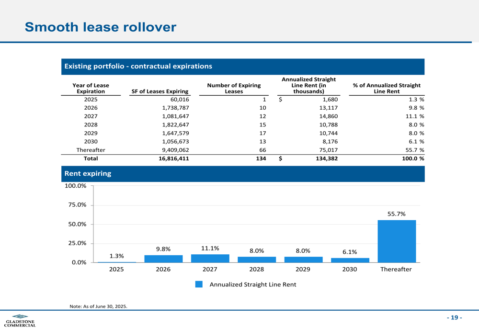This screenshot has height=328, width=479.
Task: Click the "Annualized Straight Line Rent" legend text
Action: pyautogui.click(x=253, y=284)
